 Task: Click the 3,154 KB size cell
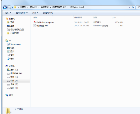coord(119,22)
